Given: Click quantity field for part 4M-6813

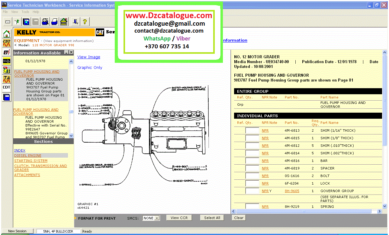Looking at the screenshot, I should [x=252, y=131].
